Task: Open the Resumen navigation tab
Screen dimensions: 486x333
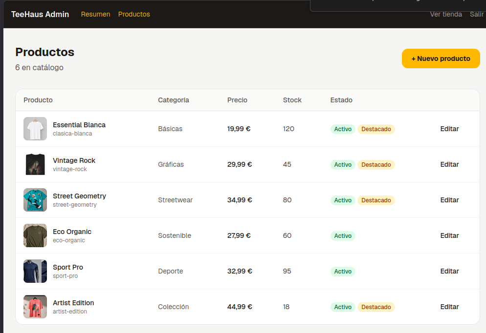Action: [95, 14]
